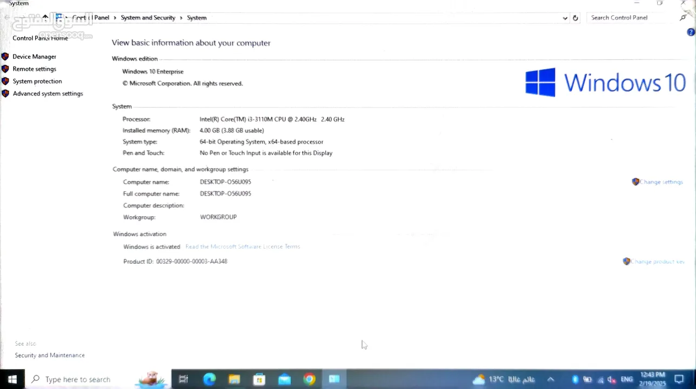Select the 64-bit Operating System value

pyautogui.click(x=262, y=142)
